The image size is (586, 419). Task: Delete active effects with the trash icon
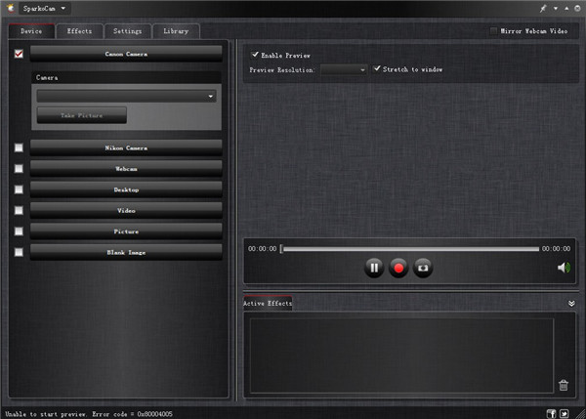564,385
